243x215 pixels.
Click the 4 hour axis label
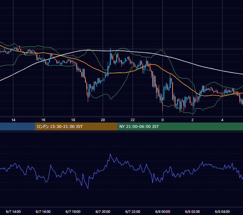(x=222, y=120)
